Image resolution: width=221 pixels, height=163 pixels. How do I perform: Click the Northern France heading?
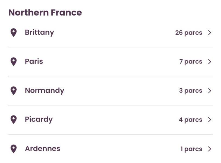pyautogui.click(x=45, y=12)
